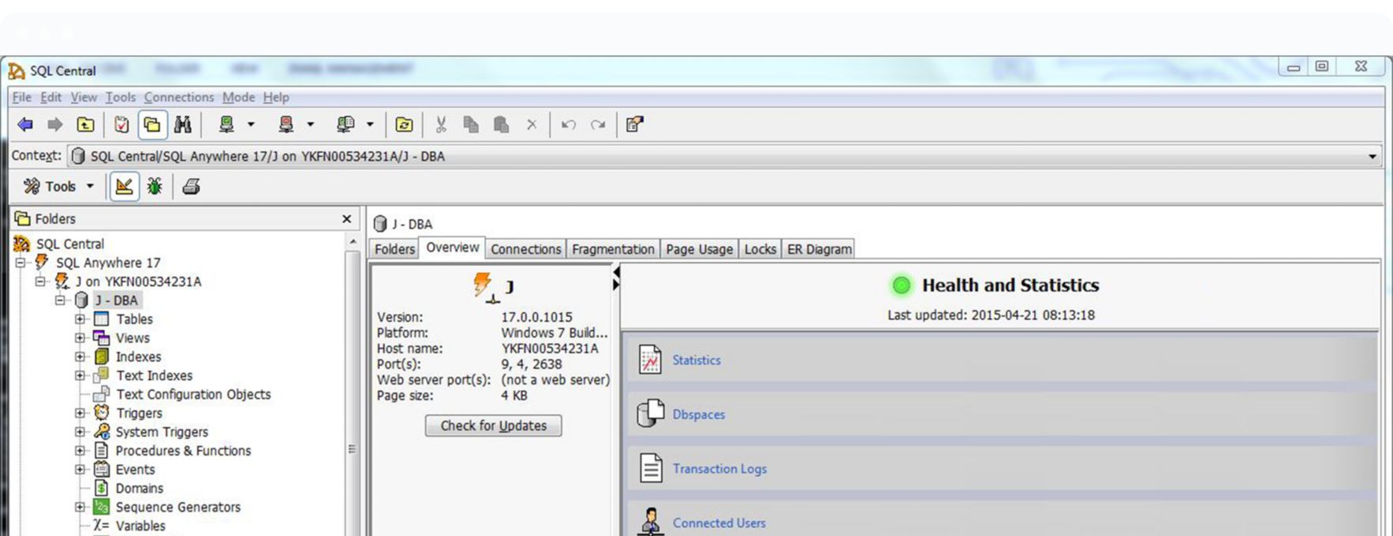
Task: Expand the Tables tree node
Action: [80, 319]
